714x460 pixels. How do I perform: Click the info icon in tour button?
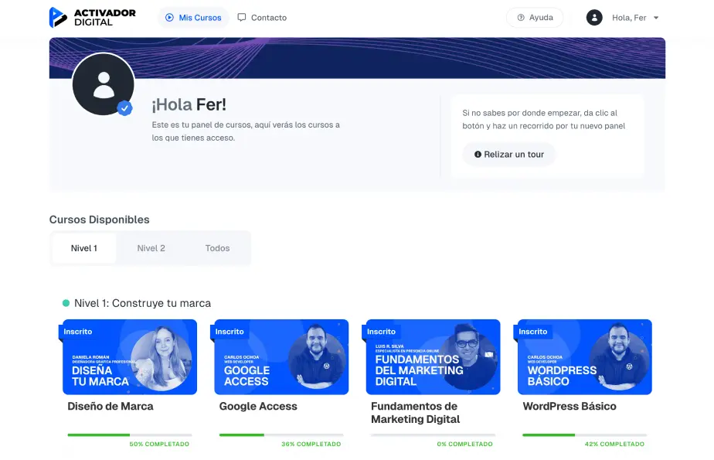478,155
